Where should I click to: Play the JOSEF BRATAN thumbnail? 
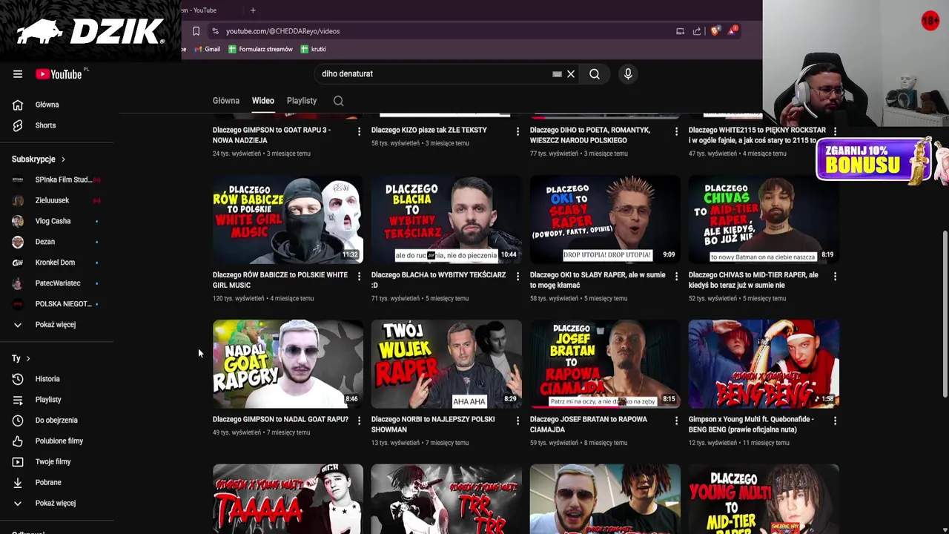click(x=605, y=364)
